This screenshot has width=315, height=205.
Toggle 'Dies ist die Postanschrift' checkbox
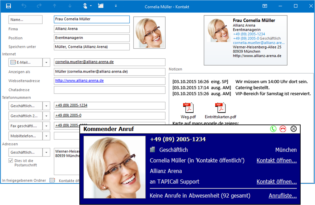[x=11, y=160]
